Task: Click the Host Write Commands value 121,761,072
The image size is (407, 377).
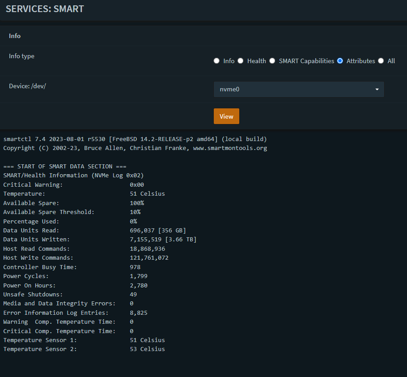Action: (x=149, y=258)
